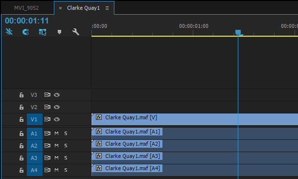Hide V2 track output with eye icon

point(57,107)
